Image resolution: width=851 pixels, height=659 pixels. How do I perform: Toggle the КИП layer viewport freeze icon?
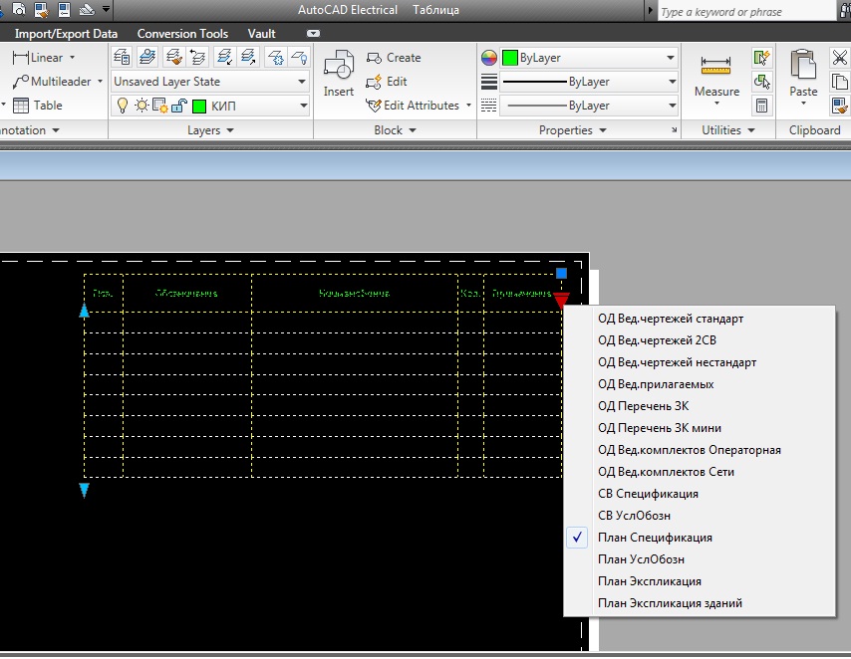pos(160,106)
